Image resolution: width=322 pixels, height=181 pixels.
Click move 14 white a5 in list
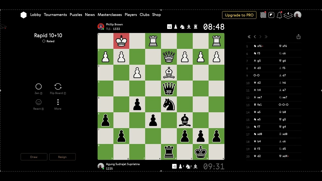click(257, 112)
